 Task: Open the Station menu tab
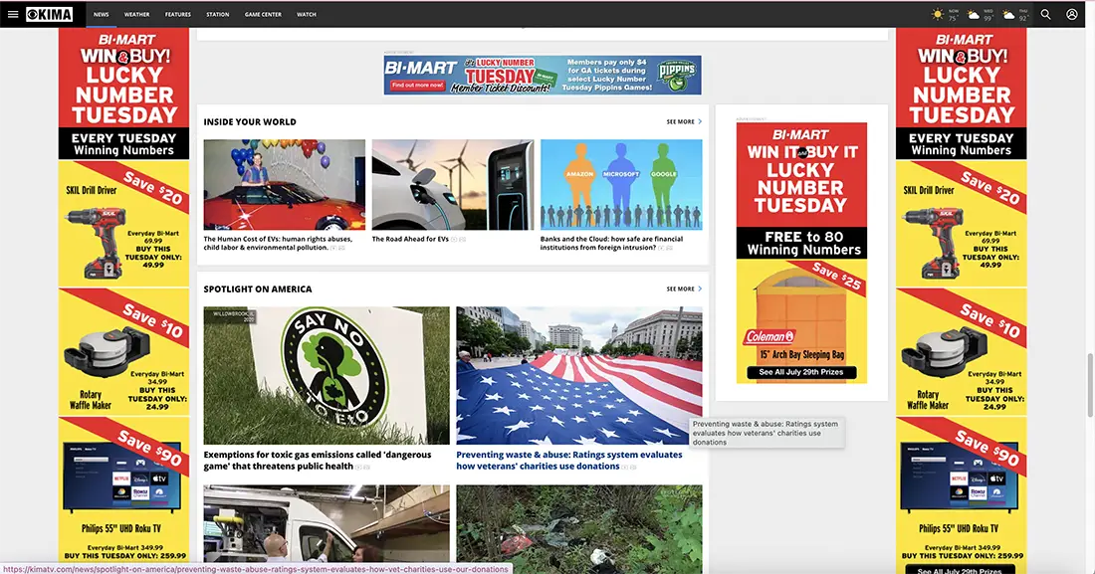(x=218, y=14)
